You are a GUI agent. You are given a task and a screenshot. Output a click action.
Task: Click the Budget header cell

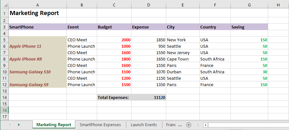coord(114,27)
